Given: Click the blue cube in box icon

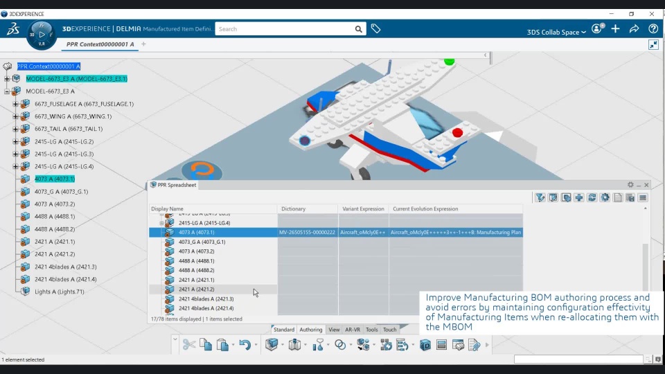Looking at the screenshot, I should (x=272, y=345).
